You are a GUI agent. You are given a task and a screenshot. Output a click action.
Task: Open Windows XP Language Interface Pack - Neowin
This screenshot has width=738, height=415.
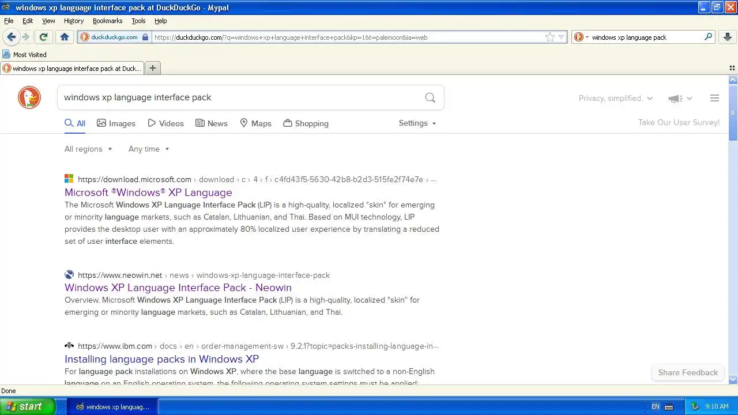pyautogui.click(x=178, y=288)
